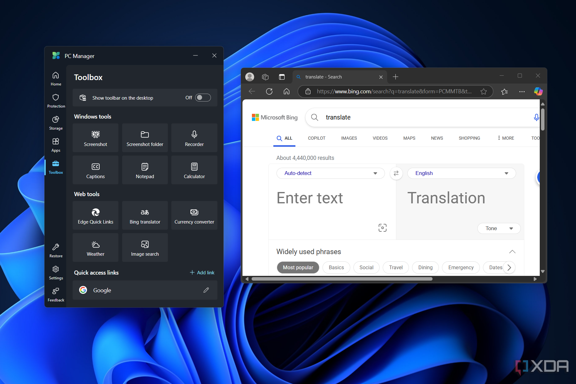Click the horizontal scrollbar in Edge
Viewport: 576px width, 384px height.
tap(342, 279)
